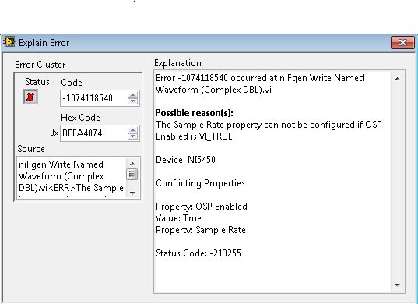Click Source scrollbar down arrow

point(132,193)
